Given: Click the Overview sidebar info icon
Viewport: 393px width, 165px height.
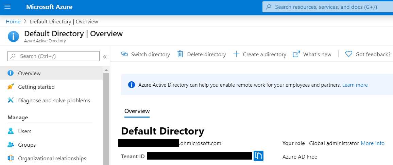Looking at the screenshot, I should click(x=11, y=73).
